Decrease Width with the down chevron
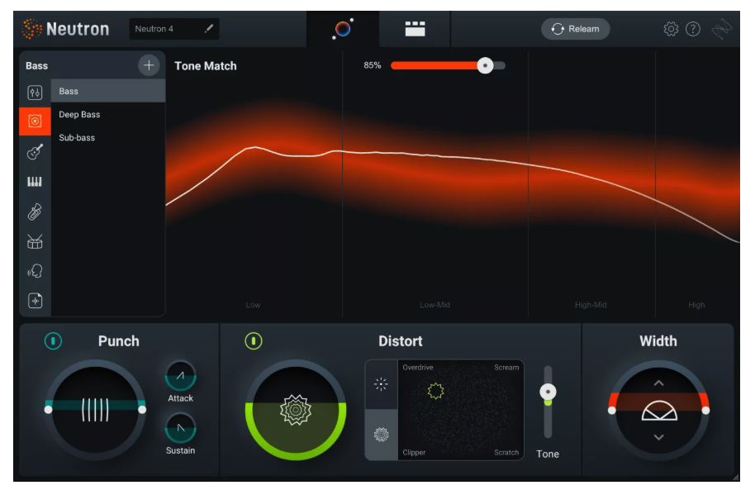Image resolution: width=755 pixels, height=490 pixels. tap(658, 437)
